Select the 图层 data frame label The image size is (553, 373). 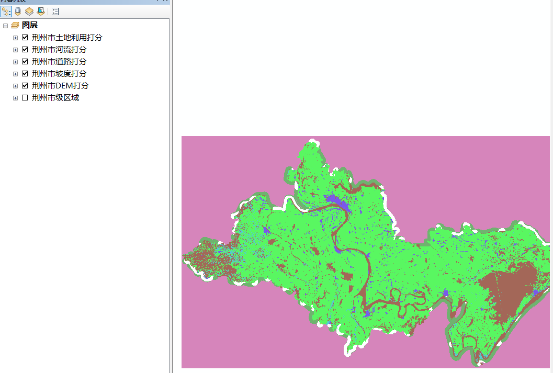[30, 26]
